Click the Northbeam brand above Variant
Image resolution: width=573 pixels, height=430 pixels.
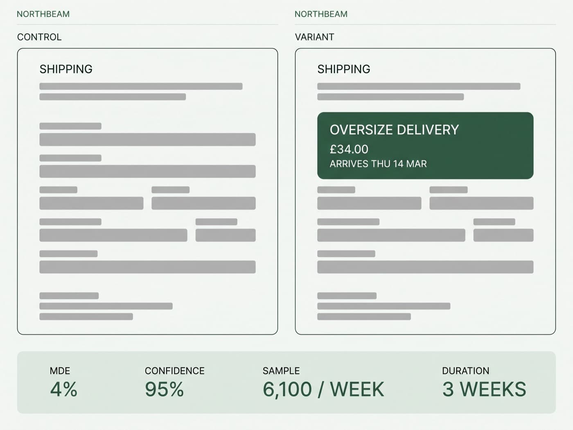click(321, 14)
